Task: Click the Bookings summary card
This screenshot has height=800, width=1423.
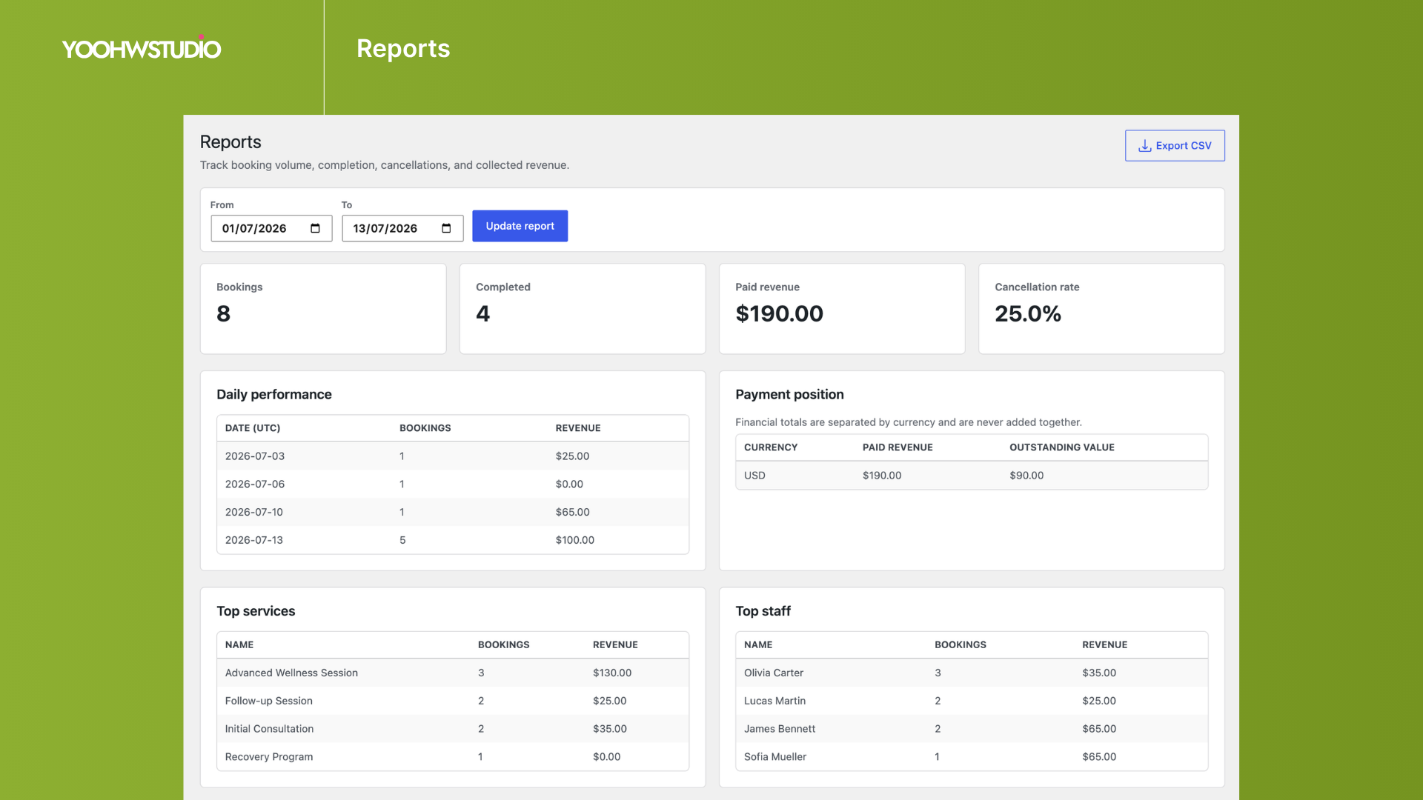Action: point(323,309)
